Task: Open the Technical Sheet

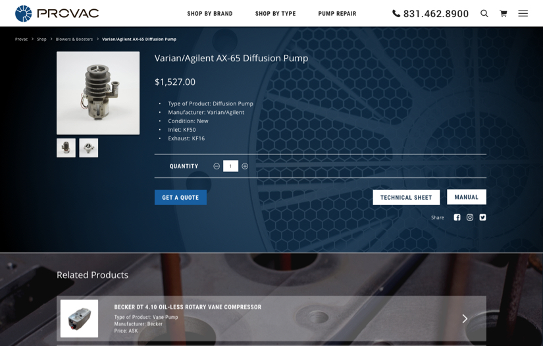Action: [406, 197]
